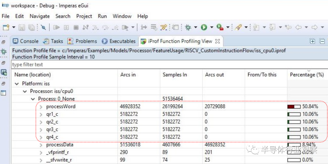328x164 pixels.
Task: Expand the qr4_c function row
Action: click(41, 137)
